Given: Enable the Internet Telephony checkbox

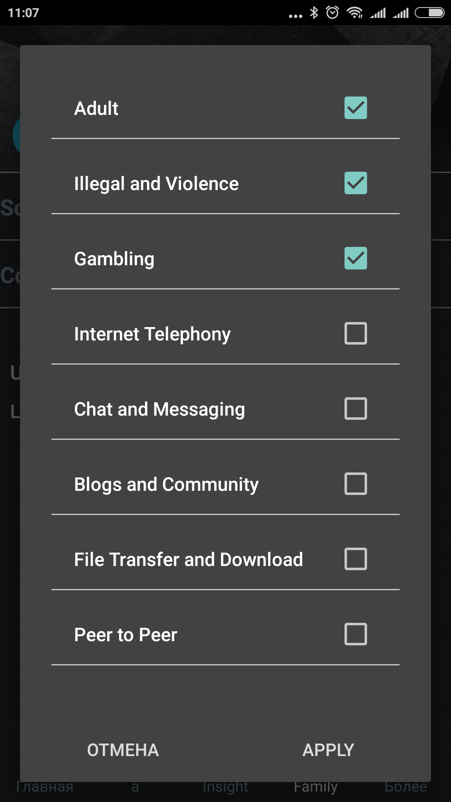Looking at the screenshot, I should click(355, 333).
